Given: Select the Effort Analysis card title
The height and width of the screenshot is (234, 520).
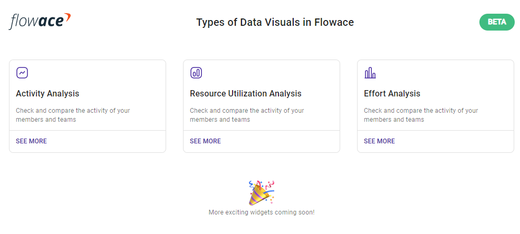Looking at the screenshot, I should click(x=392, y=93).
